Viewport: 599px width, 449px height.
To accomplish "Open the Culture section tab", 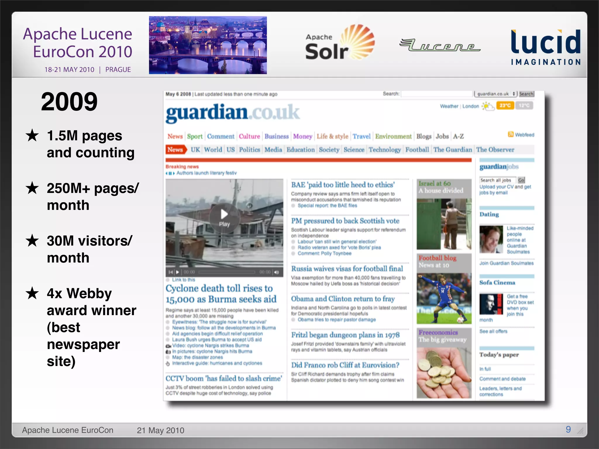I will click(x=249, y=137).
